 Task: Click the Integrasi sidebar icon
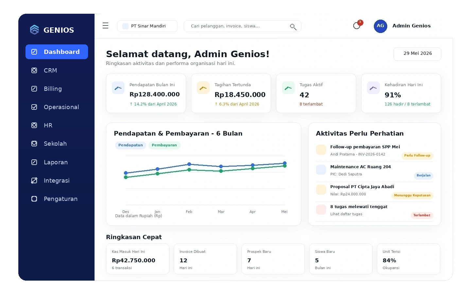(34, 180)
